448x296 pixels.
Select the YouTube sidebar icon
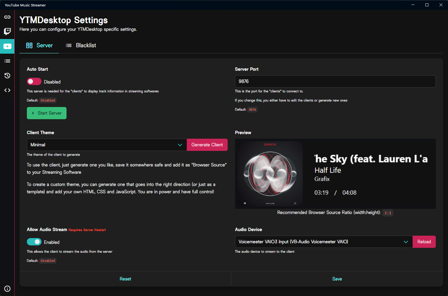pyautogui.click(x=7, y=46)
